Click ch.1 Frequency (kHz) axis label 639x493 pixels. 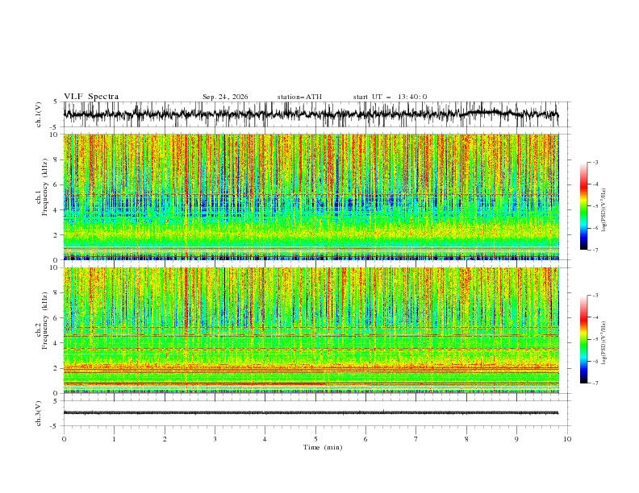tap(42, 197)
